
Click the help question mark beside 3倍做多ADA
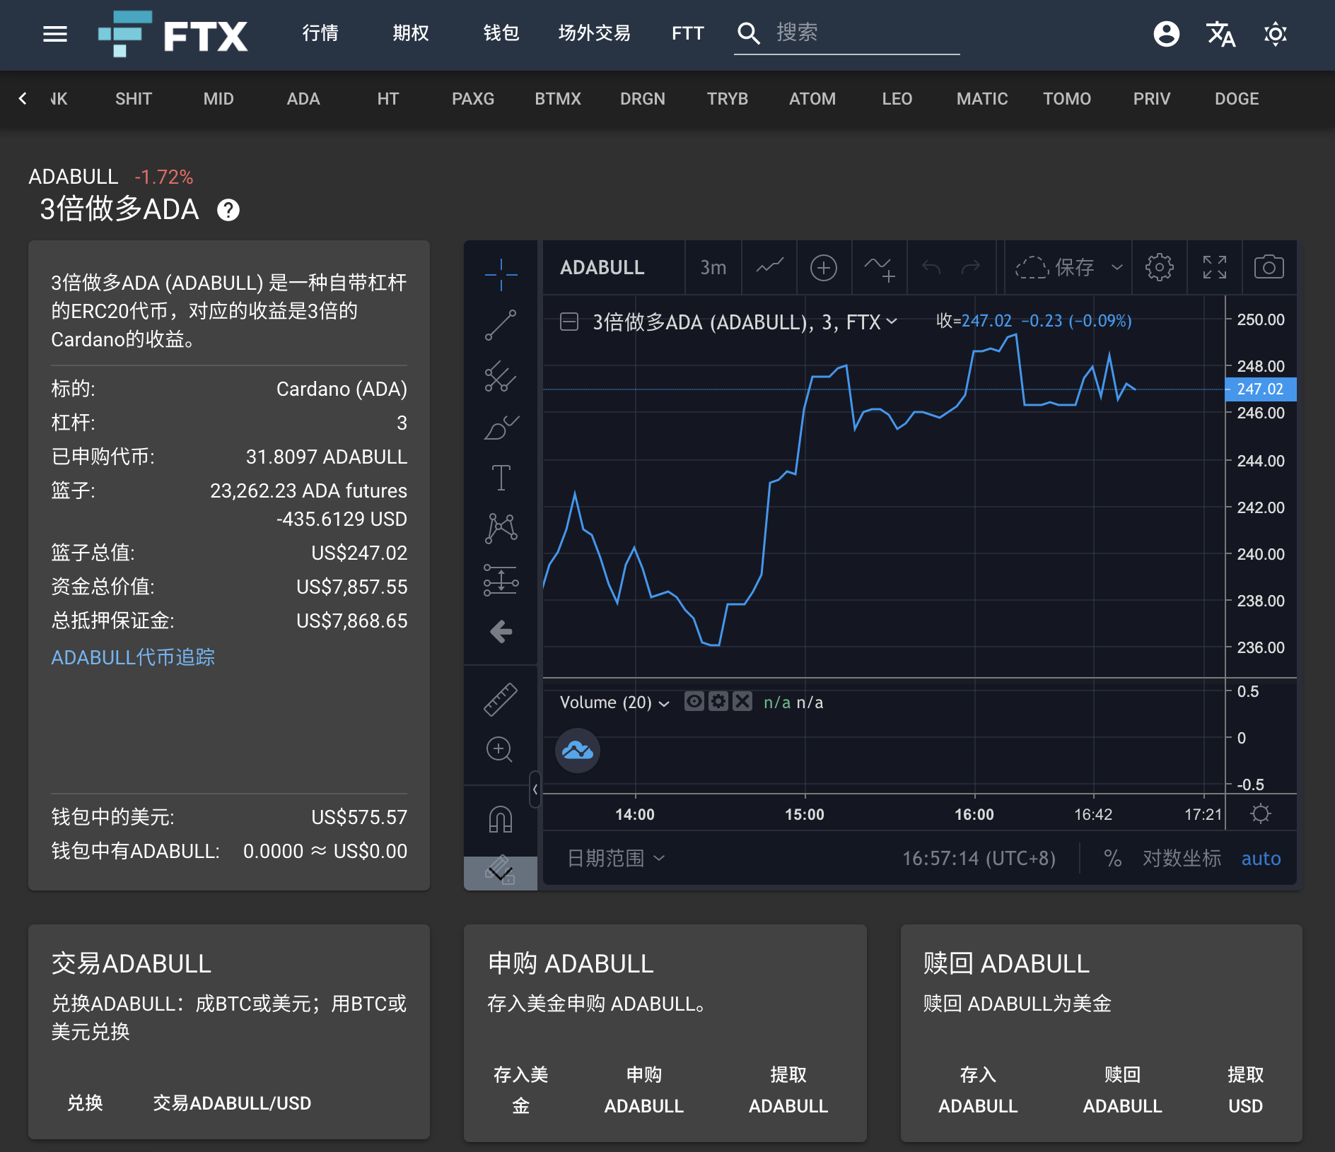pyautogui.click(x=228, y=210)
